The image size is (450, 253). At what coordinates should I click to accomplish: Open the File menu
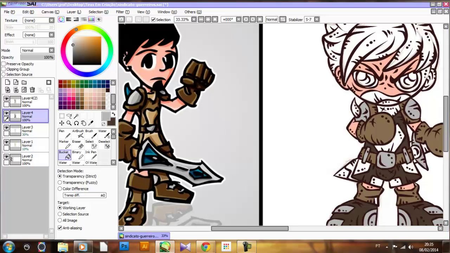tap(9, 12)
